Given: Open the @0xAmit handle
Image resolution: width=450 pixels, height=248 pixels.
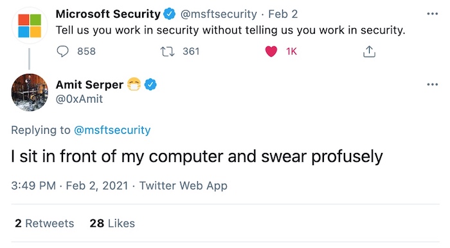Looking at the screenshot, I should (79, 99).
